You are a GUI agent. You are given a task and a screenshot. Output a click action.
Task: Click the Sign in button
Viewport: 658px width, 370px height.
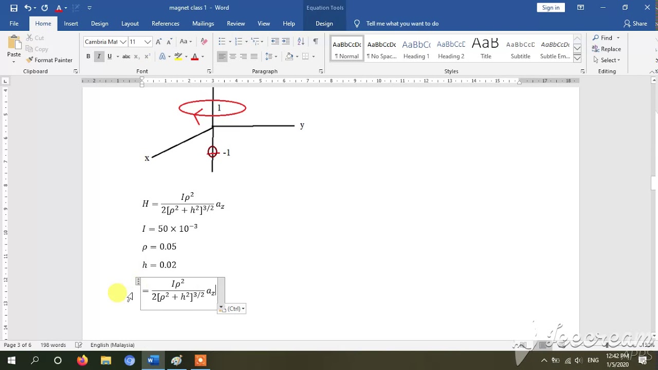(551, 8)
